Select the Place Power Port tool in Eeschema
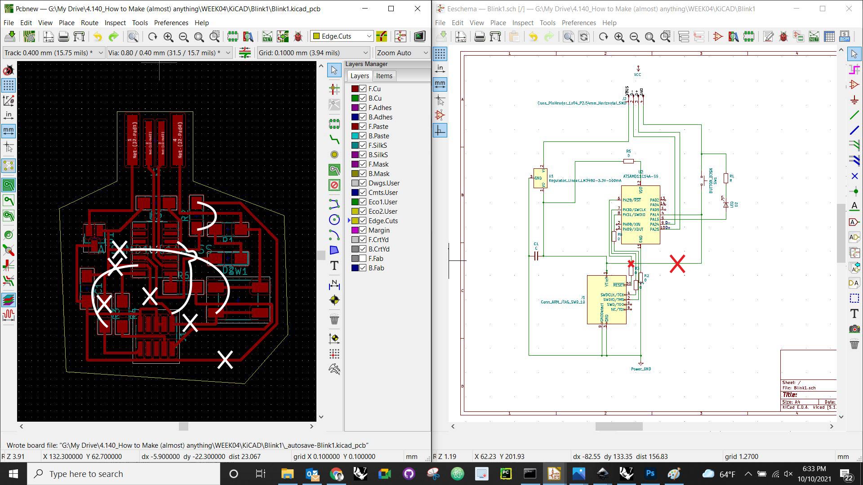 tap(854, 100)
